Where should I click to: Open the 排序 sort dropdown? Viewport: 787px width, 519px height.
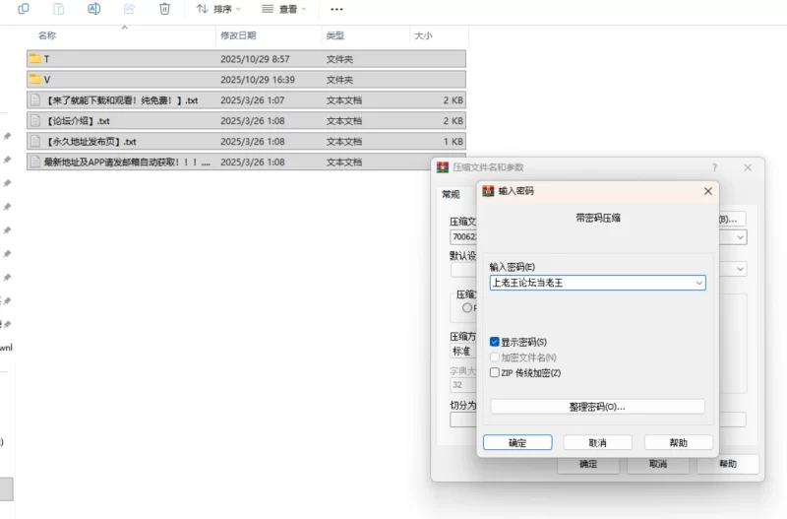point(218,9)
